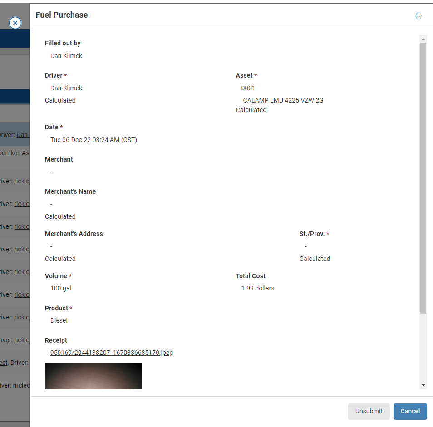The height and width of the screenshot is (427, 433).
Task: Click the vertical scrollbar thumb
Action: click(x=423, y=178)
